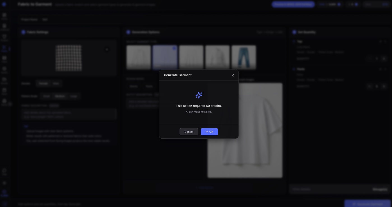392x207 pixels.
Task: Click the blurred Generate Garment button at bottom right
Action: pos(368,204)
